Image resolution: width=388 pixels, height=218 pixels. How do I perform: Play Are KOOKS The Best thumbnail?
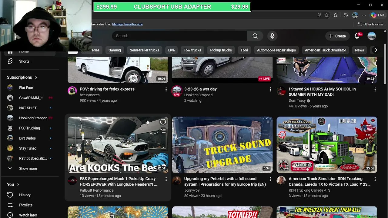coord(118,145)
